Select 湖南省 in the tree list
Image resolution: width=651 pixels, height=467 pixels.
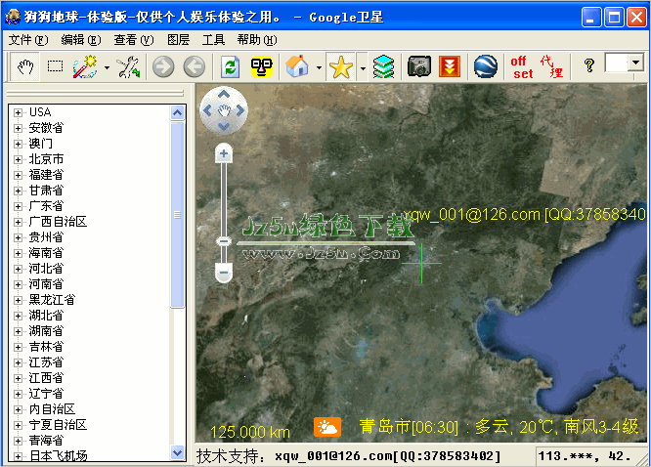tap(46, 331)
